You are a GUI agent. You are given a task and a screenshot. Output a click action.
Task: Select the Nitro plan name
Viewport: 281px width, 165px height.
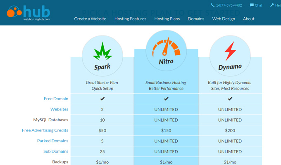(x=166, y=61)
